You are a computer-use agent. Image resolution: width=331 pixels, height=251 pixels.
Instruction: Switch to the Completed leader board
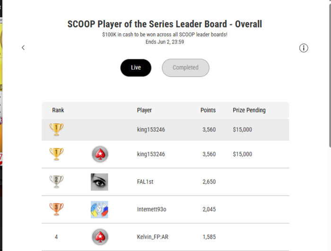click(x=185, y=68)
